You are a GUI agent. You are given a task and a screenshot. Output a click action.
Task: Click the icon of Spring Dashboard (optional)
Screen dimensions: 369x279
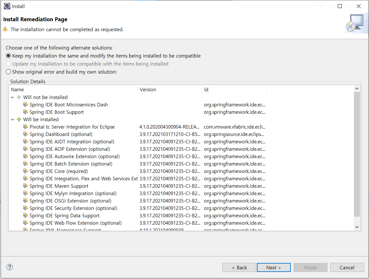tap(25, 134)
